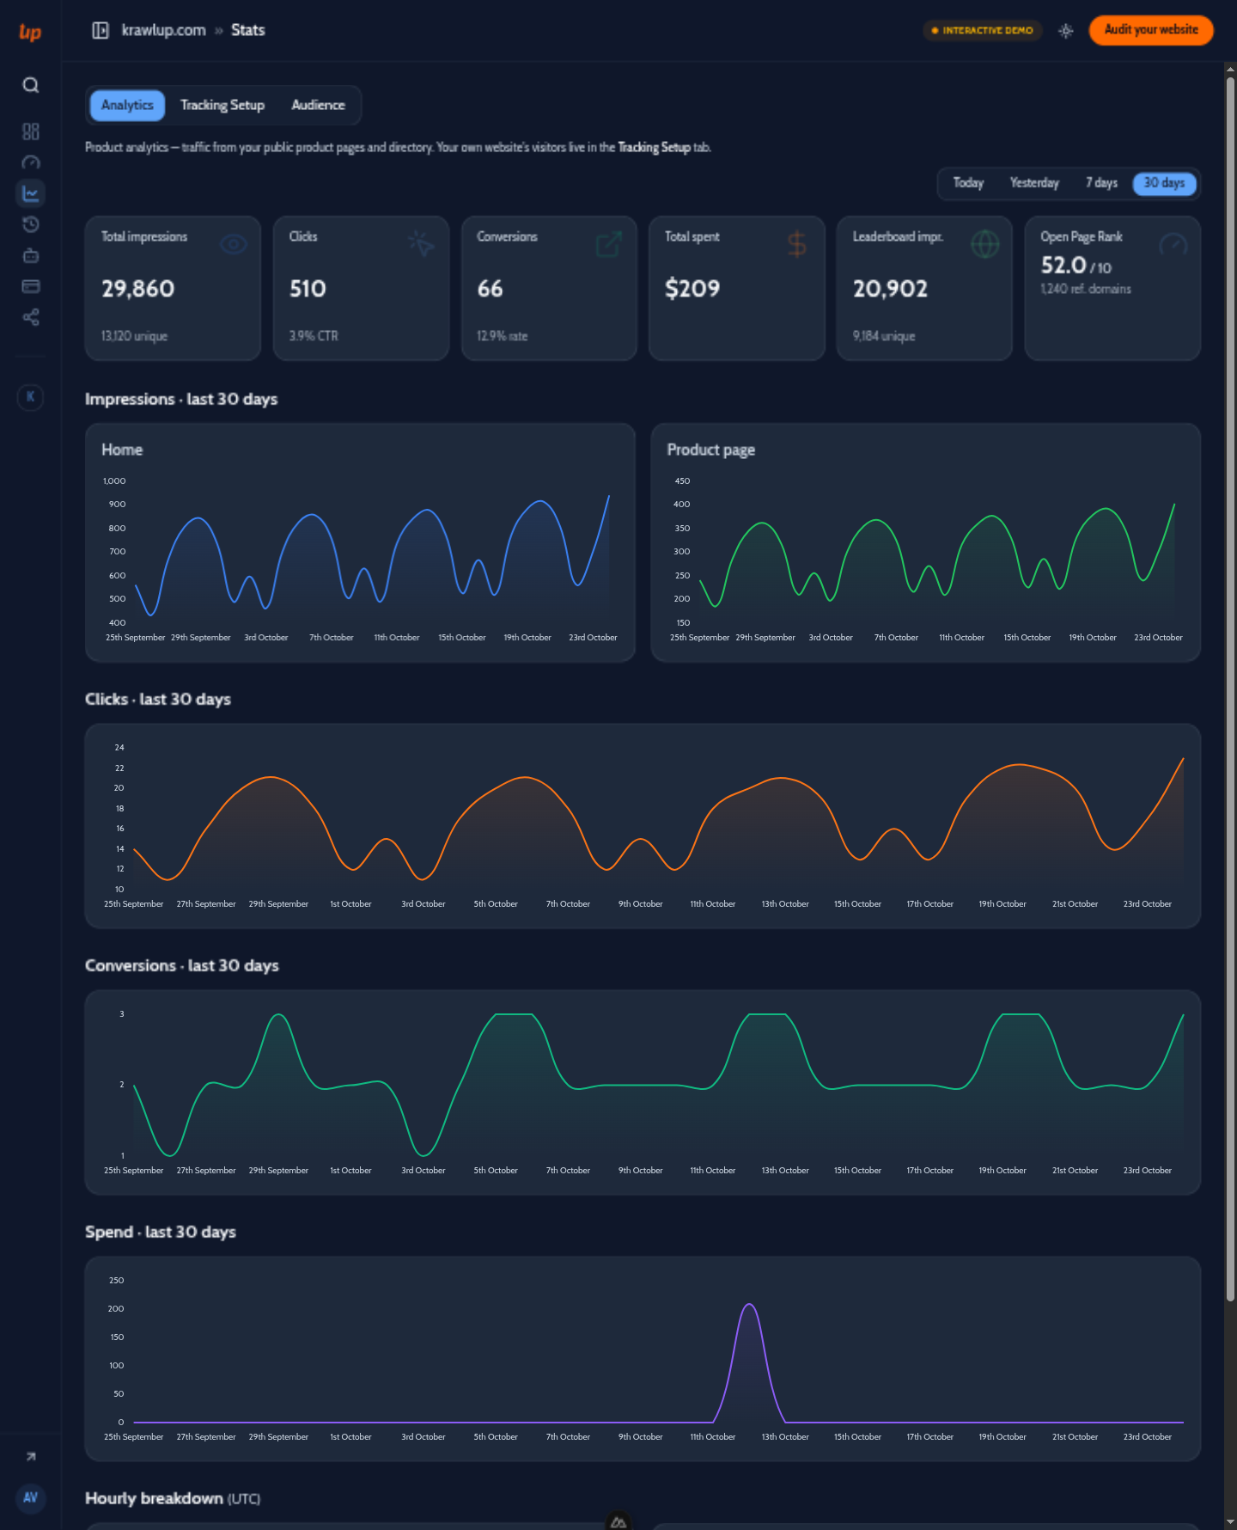Click the orange 'up' logo in sidebar
Screen dimensions: 1237x1530
30,32
